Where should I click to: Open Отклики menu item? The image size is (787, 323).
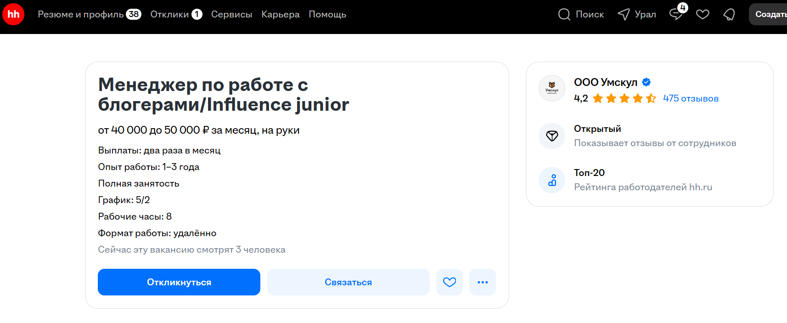(169, 14)
